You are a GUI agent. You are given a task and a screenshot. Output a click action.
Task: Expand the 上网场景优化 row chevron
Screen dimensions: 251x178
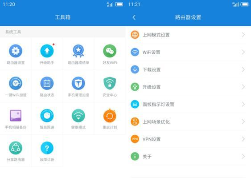pos(243,121)
